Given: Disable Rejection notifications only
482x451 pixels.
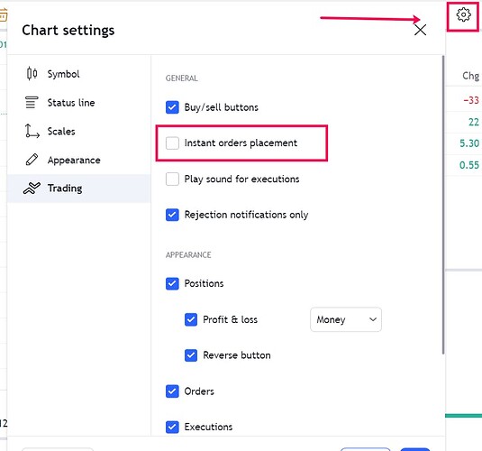Looking at the screenshot, I should point(172,215).
